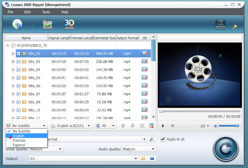
Task: Uncheck the title_04 checkbox
Action: 19,70
